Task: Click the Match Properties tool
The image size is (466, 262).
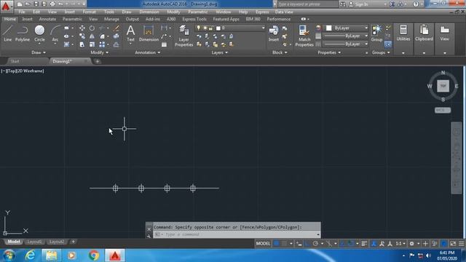Action: pyautogui.click(x=304, y=36)
